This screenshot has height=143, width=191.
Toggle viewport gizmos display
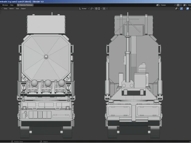point(181,9)
